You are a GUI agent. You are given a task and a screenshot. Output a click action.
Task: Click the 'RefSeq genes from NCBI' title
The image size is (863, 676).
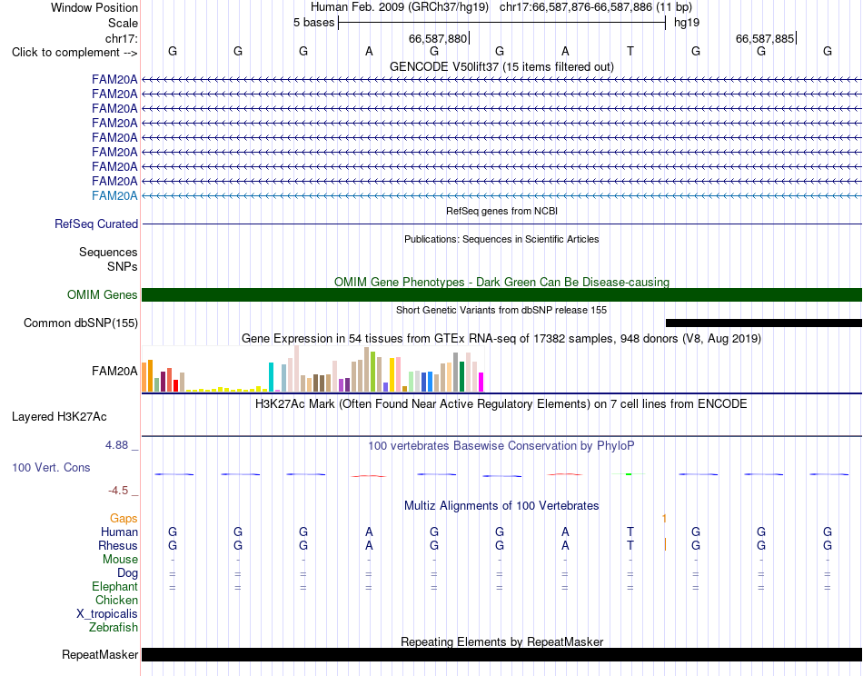click(502, 211)
